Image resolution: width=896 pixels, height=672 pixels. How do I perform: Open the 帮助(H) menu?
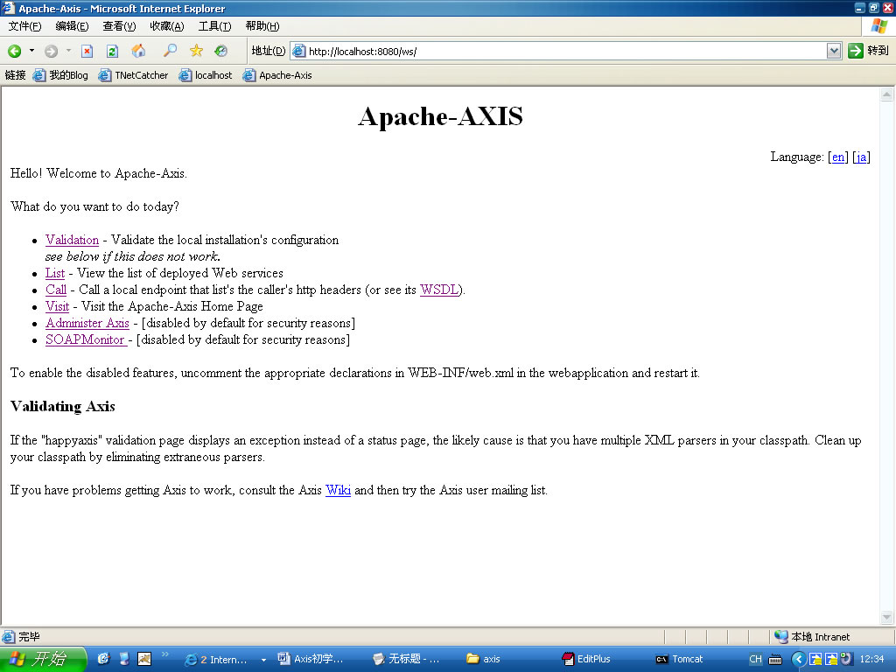(x=262, y=26)
